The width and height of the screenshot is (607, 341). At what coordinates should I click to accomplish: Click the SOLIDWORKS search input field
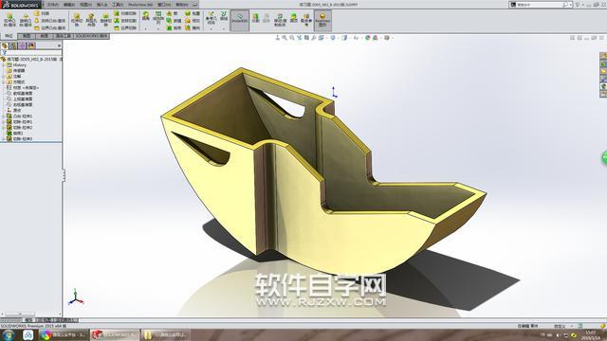point(540,5)
